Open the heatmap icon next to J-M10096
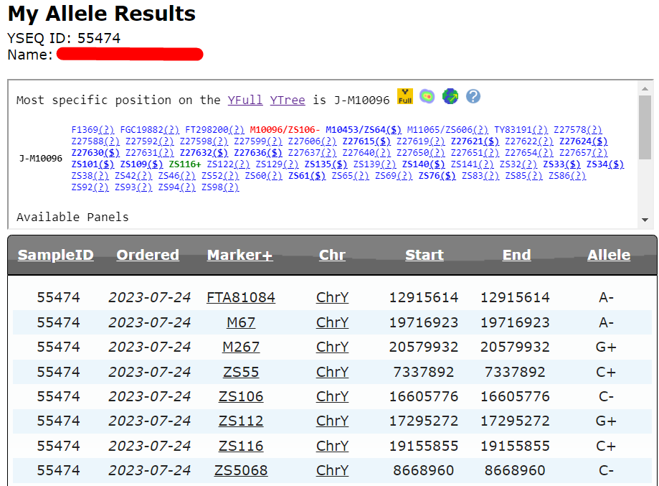The width and height of the screenshot is (659, 486). point(427,96)
